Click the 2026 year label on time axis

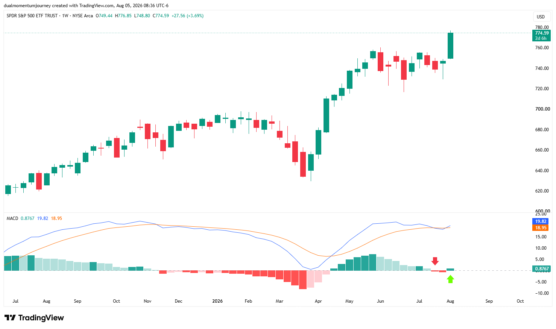coord(217,301)
